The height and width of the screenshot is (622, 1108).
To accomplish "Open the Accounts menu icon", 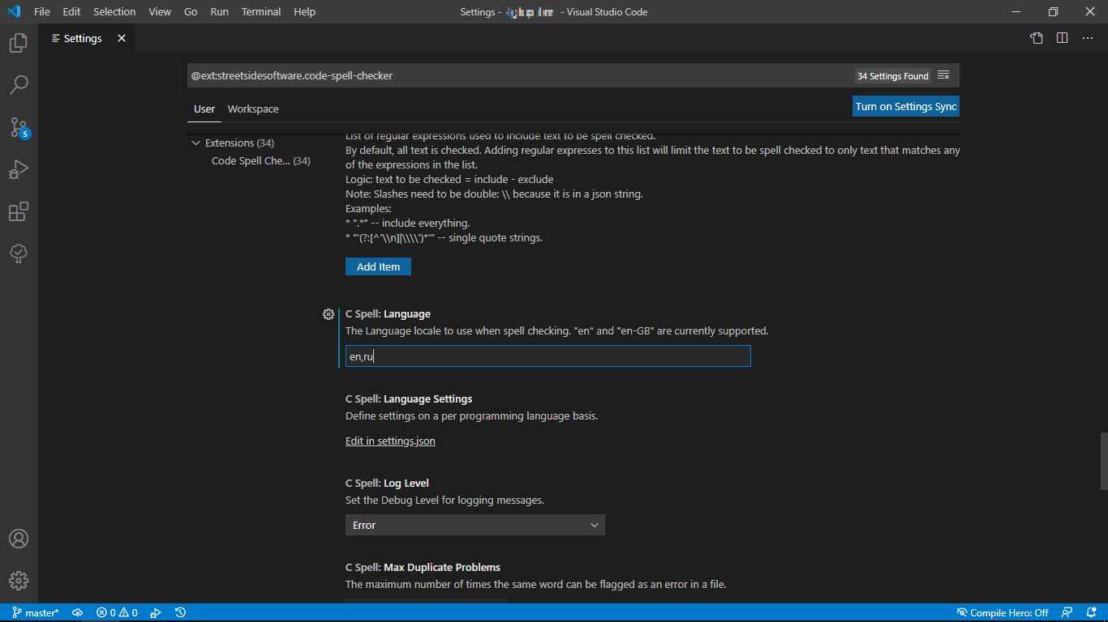I will (19, 539).
